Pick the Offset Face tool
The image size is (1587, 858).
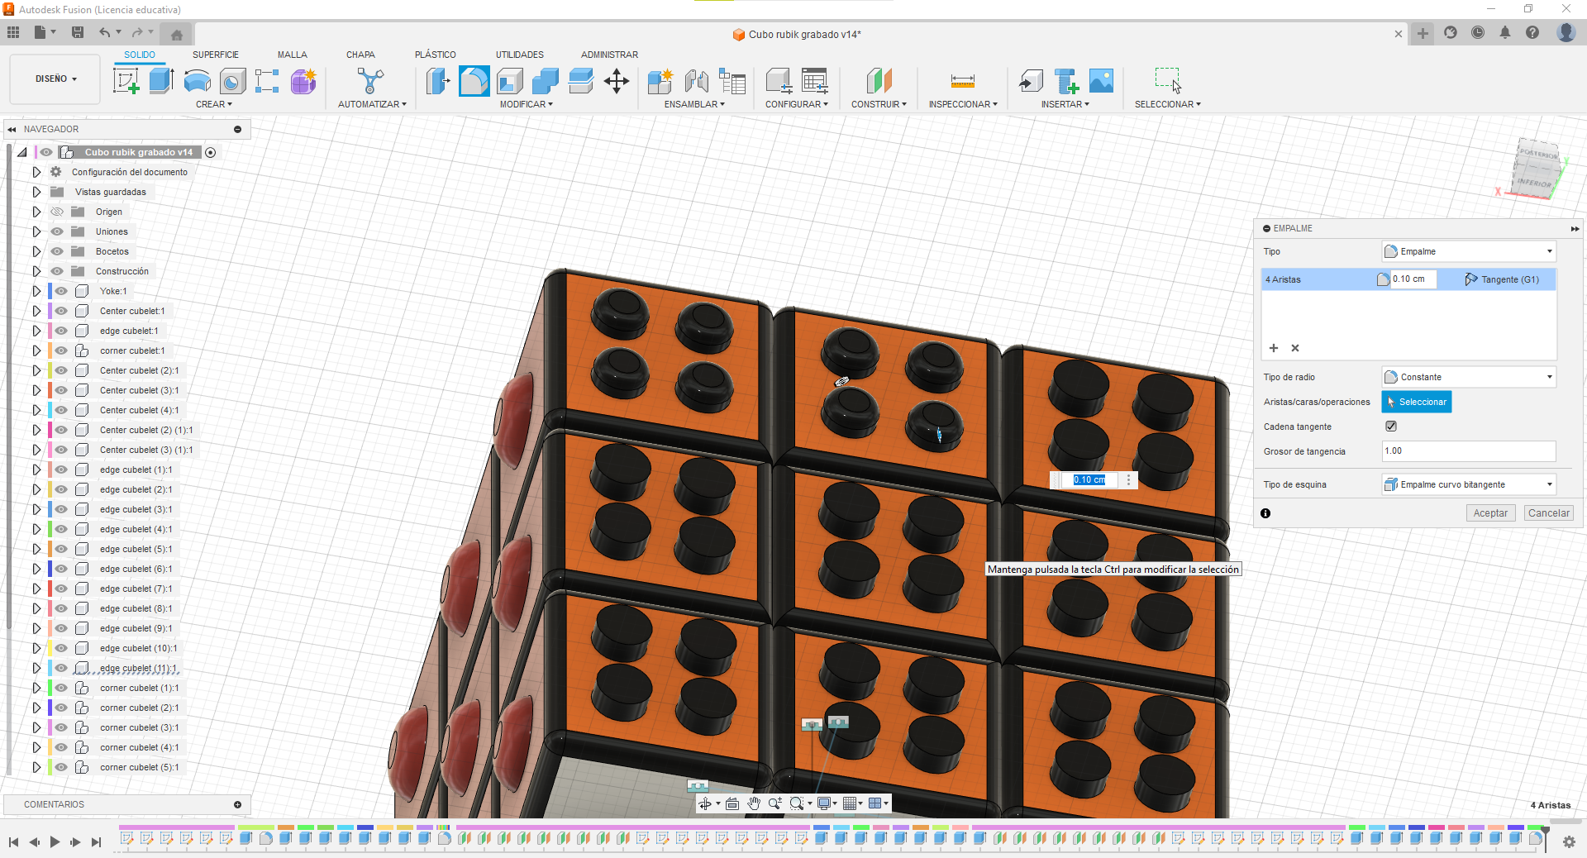[x=581, y=81]
